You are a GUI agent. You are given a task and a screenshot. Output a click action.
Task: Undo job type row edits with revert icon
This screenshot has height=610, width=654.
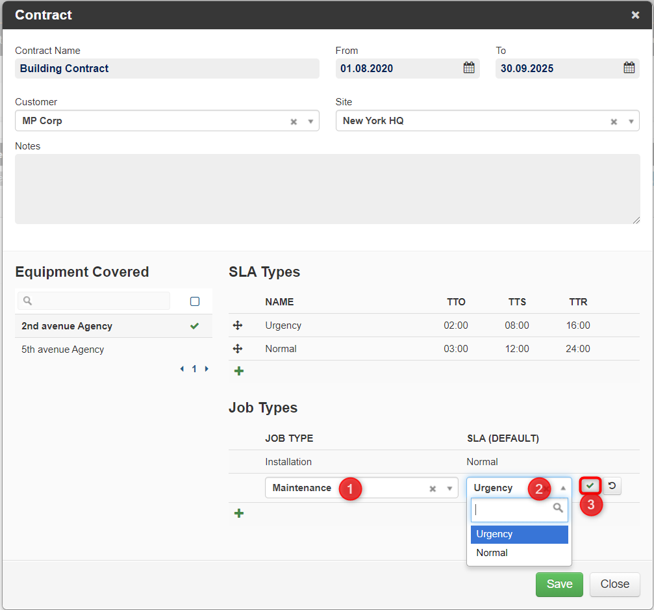(x=612, y=486)
